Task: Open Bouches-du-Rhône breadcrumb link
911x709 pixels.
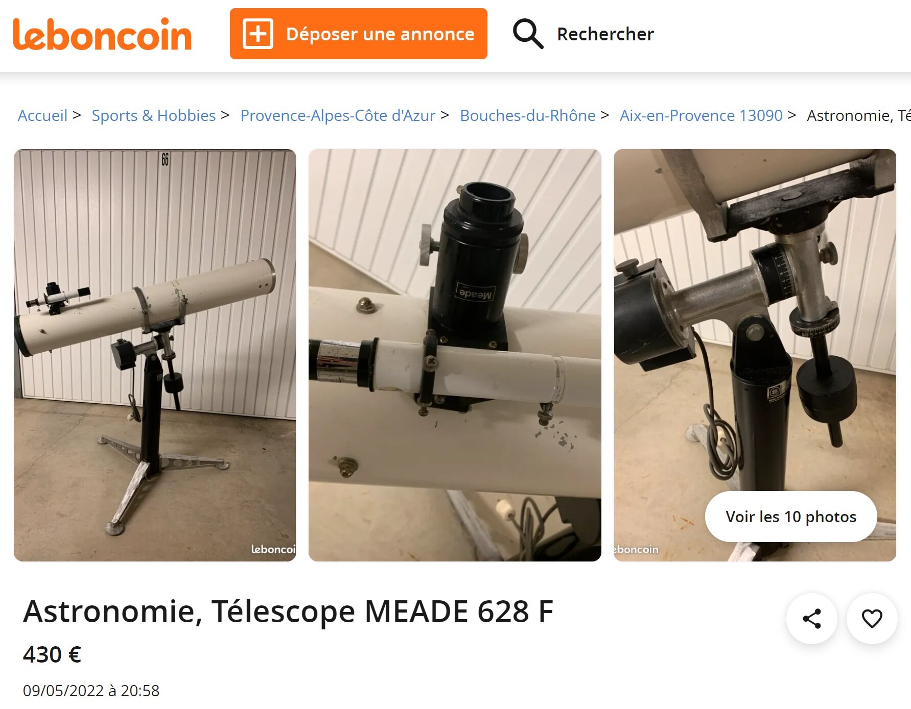Action: tap(528, 115)
